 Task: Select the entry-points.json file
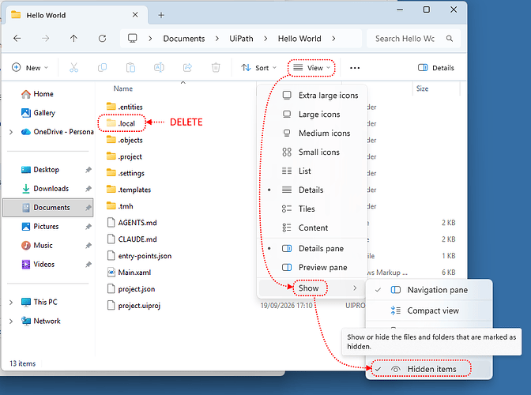click(140, 256)
